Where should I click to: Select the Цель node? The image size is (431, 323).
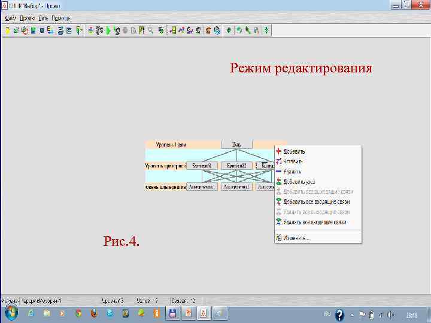236,145
